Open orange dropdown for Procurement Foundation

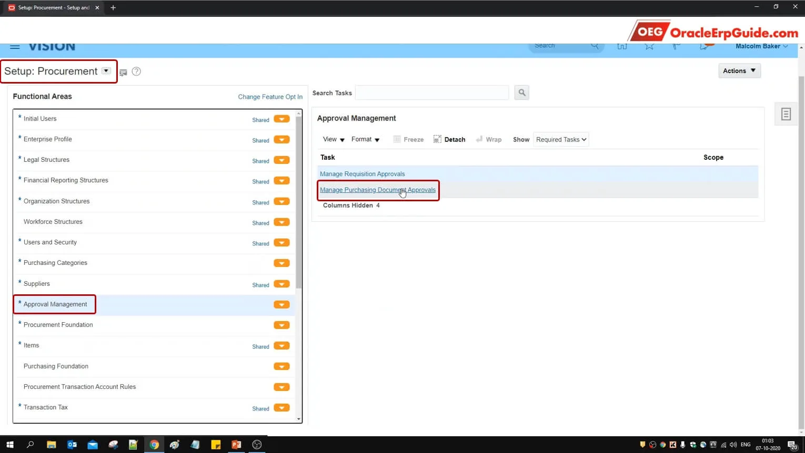click(281, 325)
